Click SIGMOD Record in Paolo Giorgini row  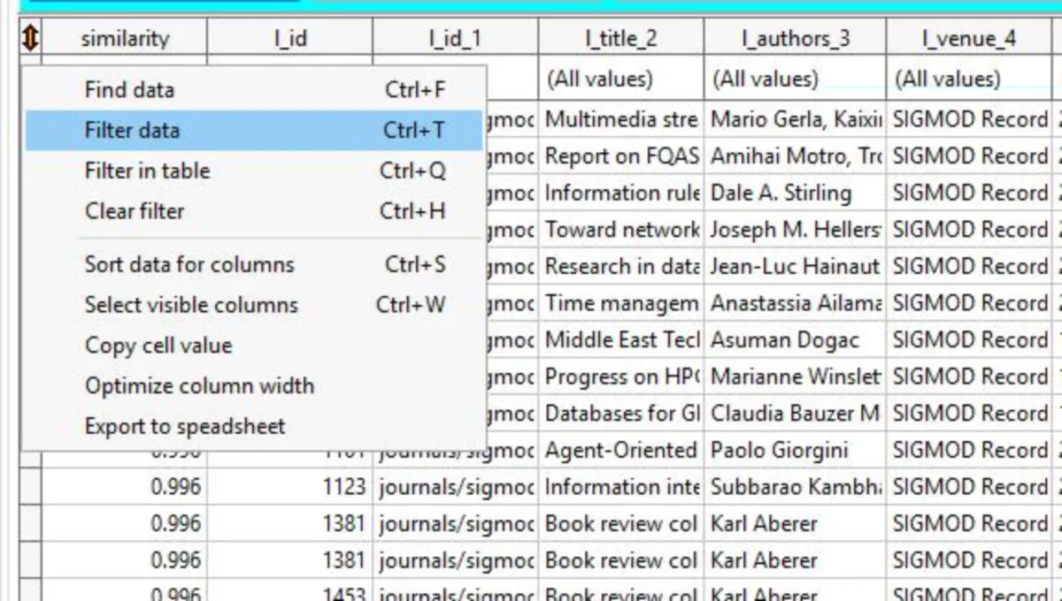pos(969,451)
